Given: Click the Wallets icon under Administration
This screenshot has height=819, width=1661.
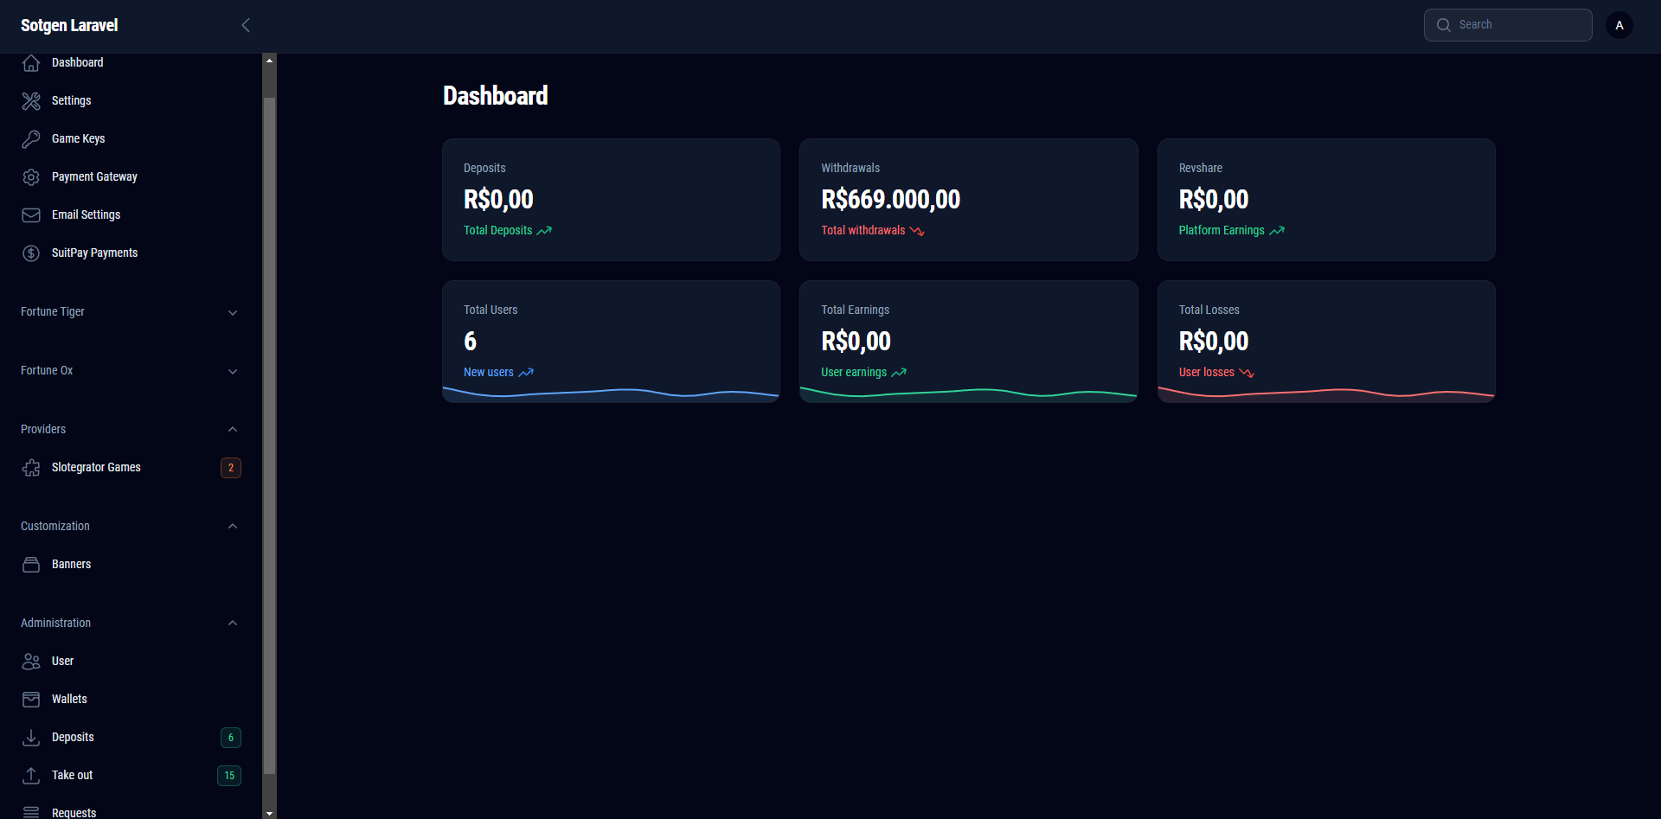Looking at the screenshot, I should click(x=31, y=700).
